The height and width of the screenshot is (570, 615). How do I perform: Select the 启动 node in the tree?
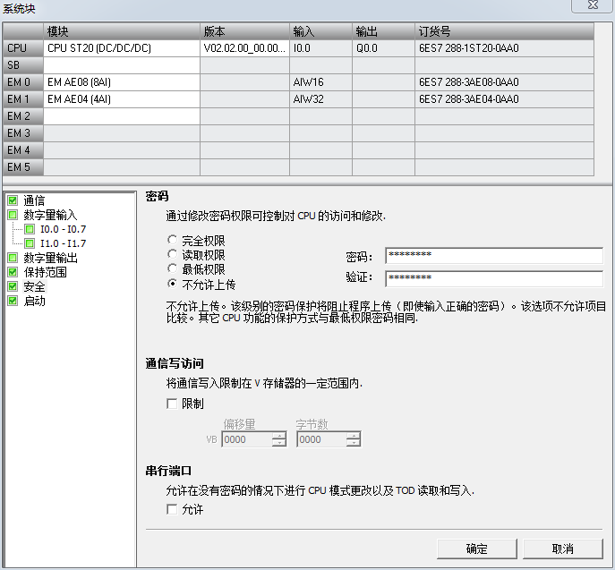tap(34, 301)
